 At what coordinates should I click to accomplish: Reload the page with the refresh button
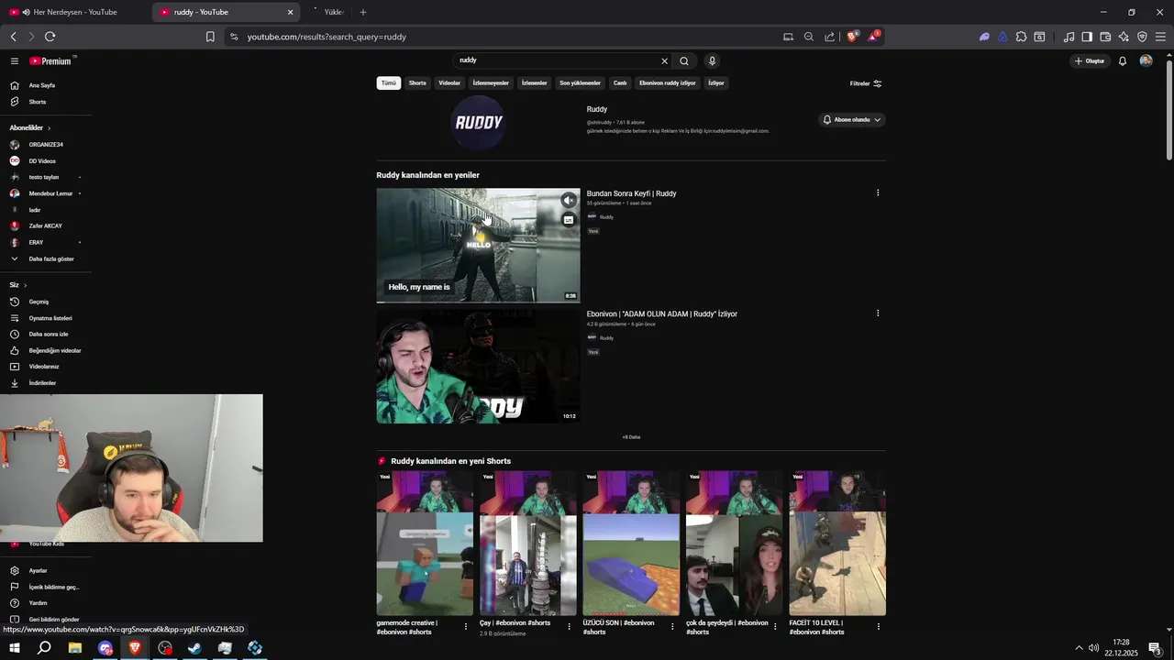[50, 37]
